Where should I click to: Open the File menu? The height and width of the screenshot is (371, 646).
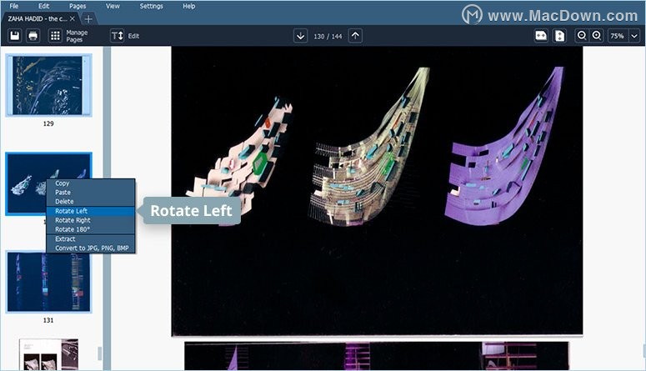pyautogui.click(x=14, y=6)
